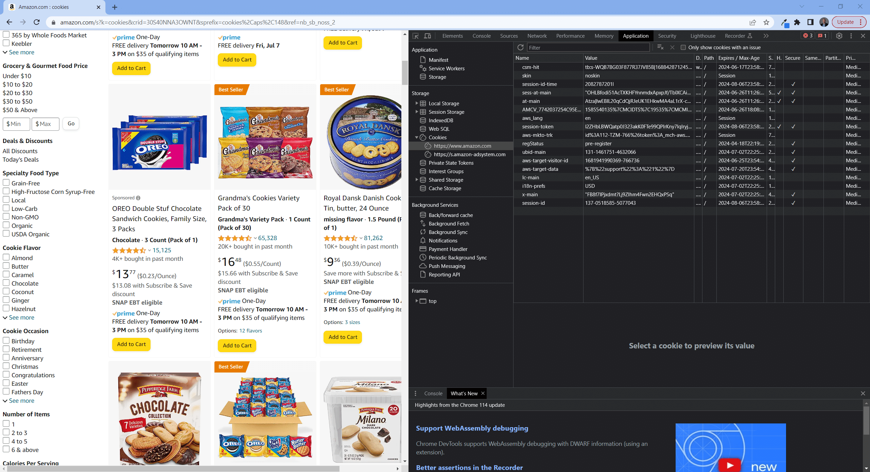Click the issues count badge

click(x=822, y=36)
